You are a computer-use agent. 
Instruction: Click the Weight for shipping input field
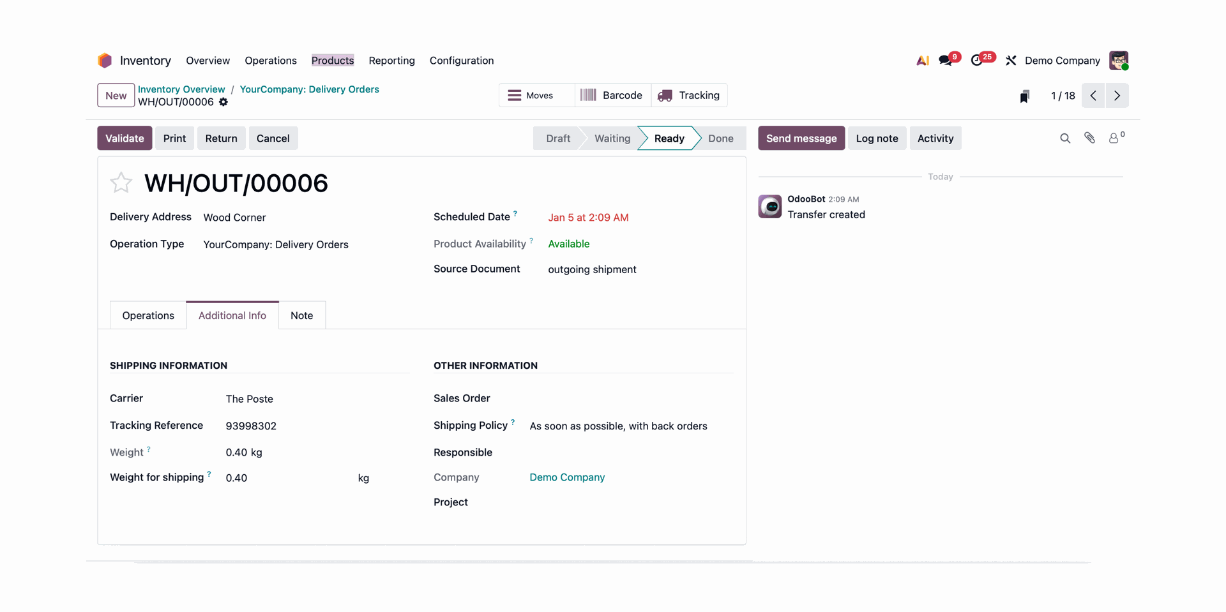[x=287, y=478]
